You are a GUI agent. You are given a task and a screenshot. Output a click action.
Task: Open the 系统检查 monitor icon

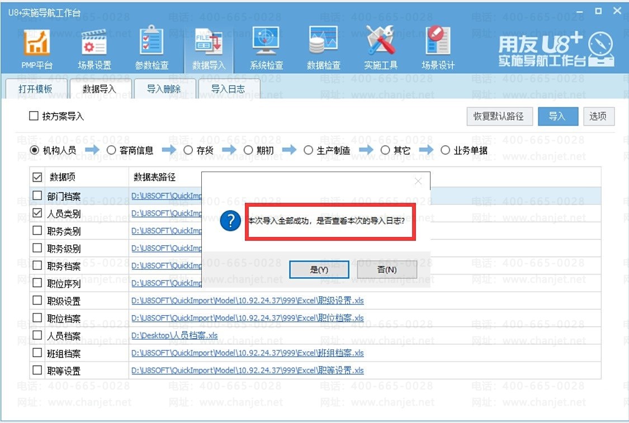pyautogui.click(x=266, y=44)
